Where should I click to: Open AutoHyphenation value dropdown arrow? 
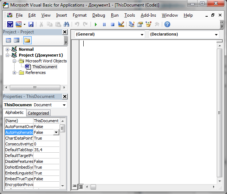(x=56, y=132)
